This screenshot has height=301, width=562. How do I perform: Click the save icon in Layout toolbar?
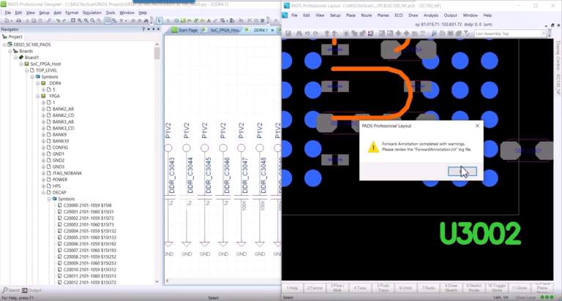(x=288, y=34)
